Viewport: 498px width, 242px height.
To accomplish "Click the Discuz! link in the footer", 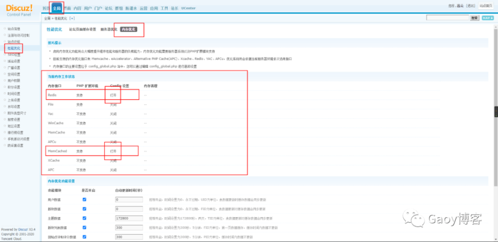I will 23,229.
